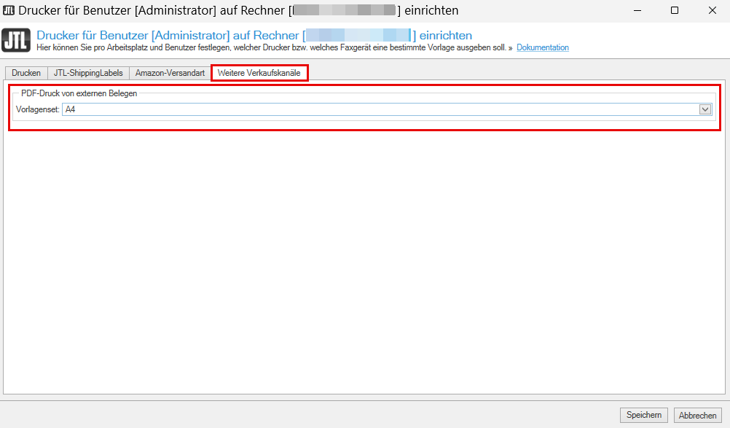Select the Weitere Verkaufskanäle tab
The image size is (730, 428).
pyautogui.click(x=259, y=73)
